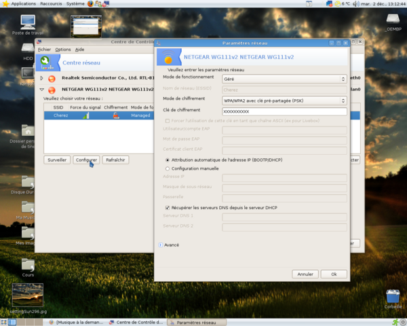407x326 pixels.
Task: Toggle Forcer l'utilisation ASCII key checkbox
Action: [x=168, y=121]
